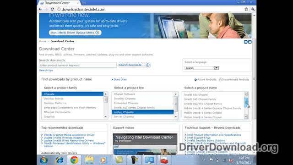Open the Chrome wrench settings menu
Image resolution: width=293 pixels, height=165 pixels.
click(253, 9)
